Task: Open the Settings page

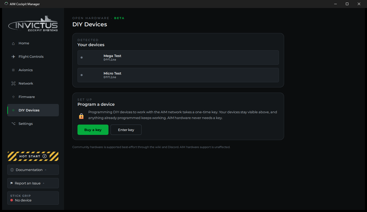Action: click(33, 124)
